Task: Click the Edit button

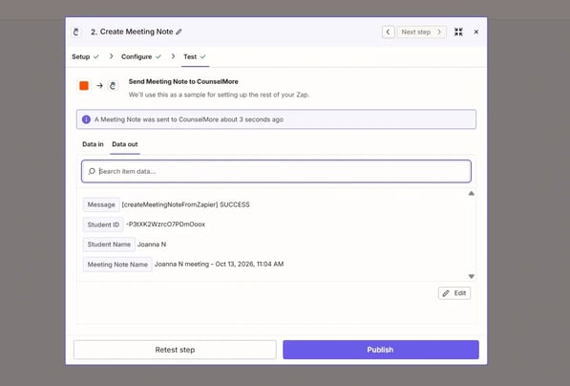Action: [454, 293]
